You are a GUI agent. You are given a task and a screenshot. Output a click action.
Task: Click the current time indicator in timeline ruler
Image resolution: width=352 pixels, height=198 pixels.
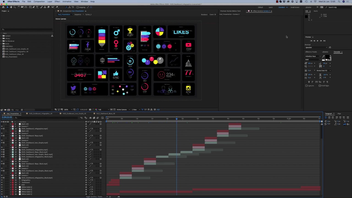[177, 119]
